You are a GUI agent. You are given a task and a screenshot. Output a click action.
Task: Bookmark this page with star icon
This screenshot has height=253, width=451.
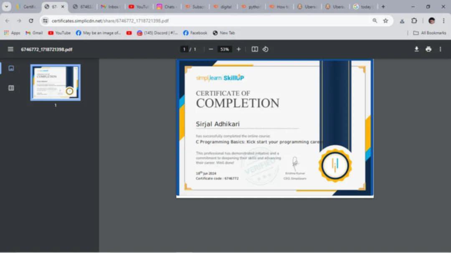pyautogui.click(x=386, y=21)
